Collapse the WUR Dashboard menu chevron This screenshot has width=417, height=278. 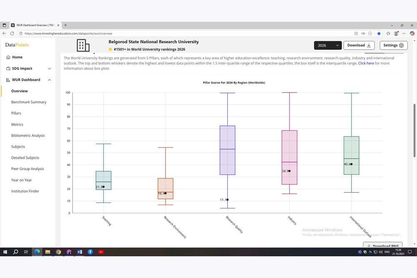[x=50, y=80]
